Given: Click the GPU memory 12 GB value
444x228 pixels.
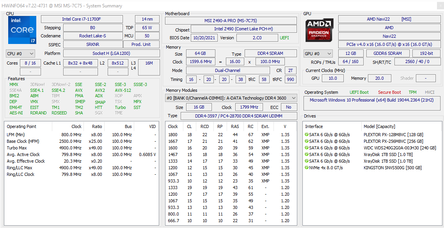Looking at the screenshot, I should [351, 53].
